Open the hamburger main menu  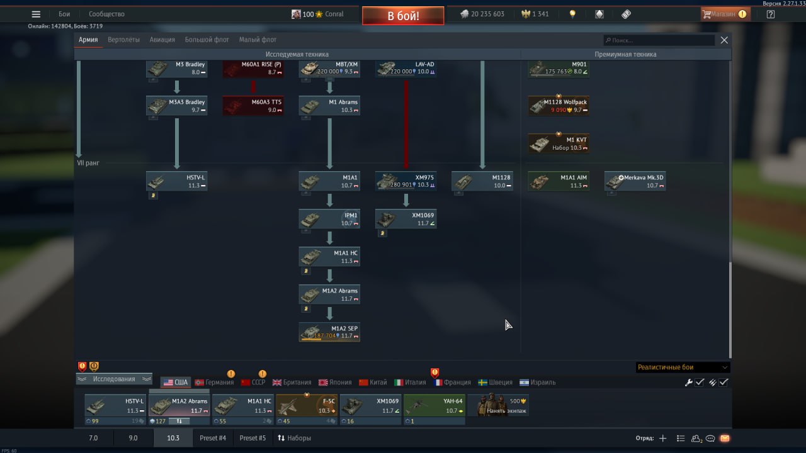(x=36, y=14)
